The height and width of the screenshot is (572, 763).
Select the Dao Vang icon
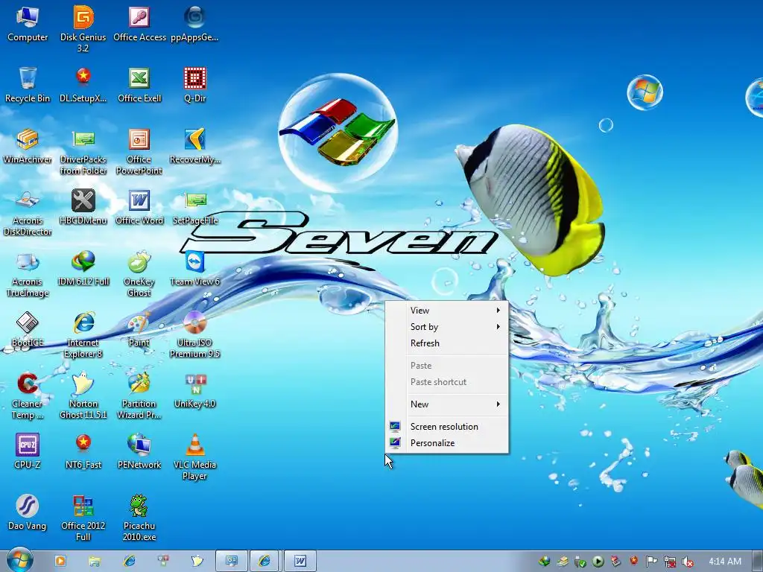28,513
